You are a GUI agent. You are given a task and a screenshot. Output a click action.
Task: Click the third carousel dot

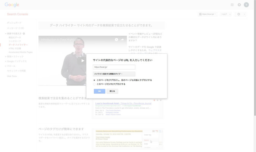[161, 100]
